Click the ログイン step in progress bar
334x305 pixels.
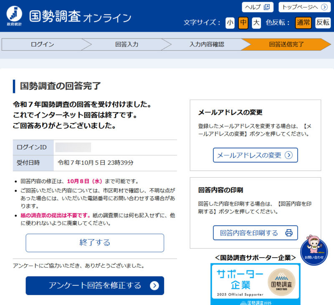point(42,44)
